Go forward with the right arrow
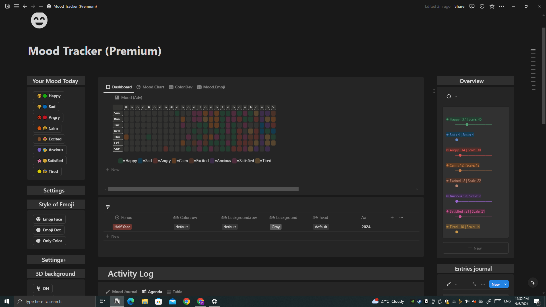Image resolution: width=546 pixels, height=307 pixels. click(x=33, y=6)
